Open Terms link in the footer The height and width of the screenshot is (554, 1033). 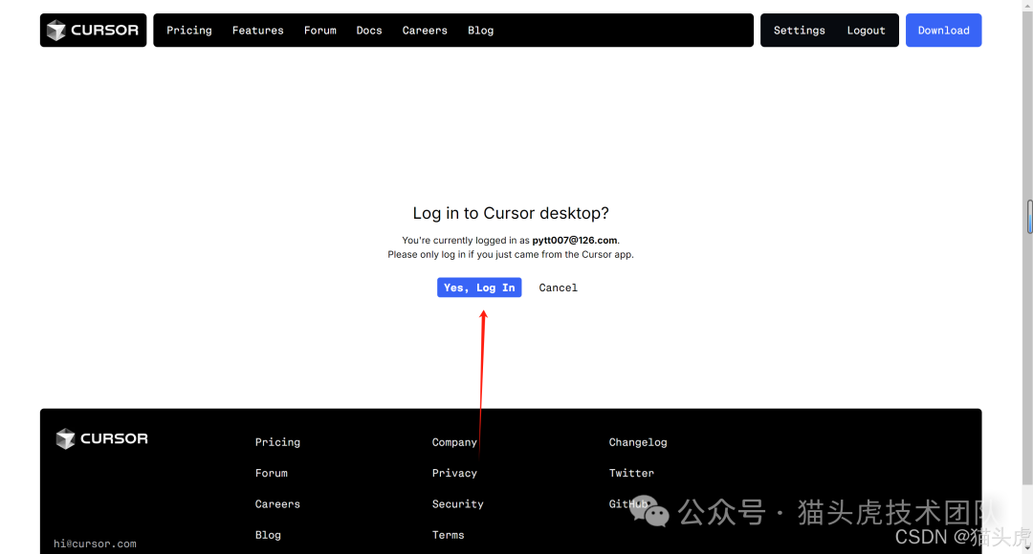pyautogui.click(x=448, y=535)
